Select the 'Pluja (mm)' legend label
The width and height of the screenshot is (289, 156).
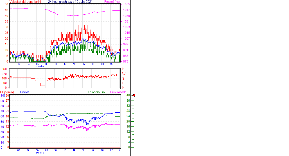7,92
